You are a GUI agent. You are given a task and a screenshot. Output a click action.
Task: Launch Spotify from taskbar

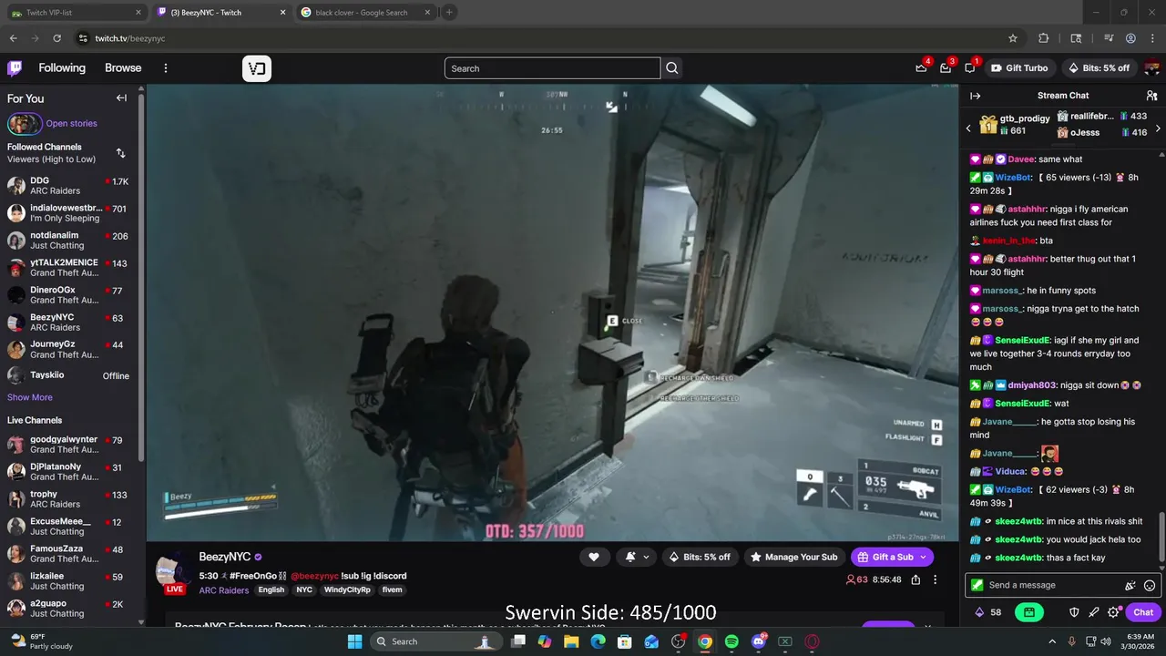(x=731, y=641)
